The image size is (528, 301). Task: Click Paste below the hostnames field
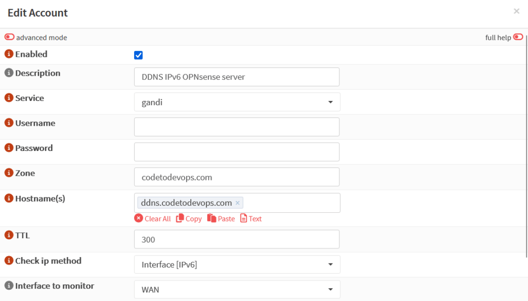(221, 219)
